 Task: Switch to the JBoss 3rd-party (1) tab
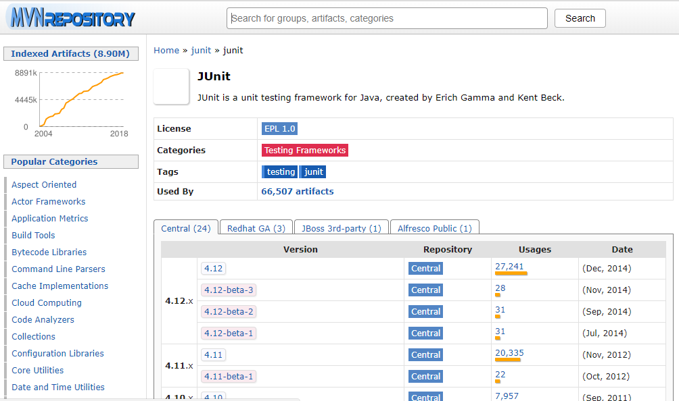pos(342,228)
